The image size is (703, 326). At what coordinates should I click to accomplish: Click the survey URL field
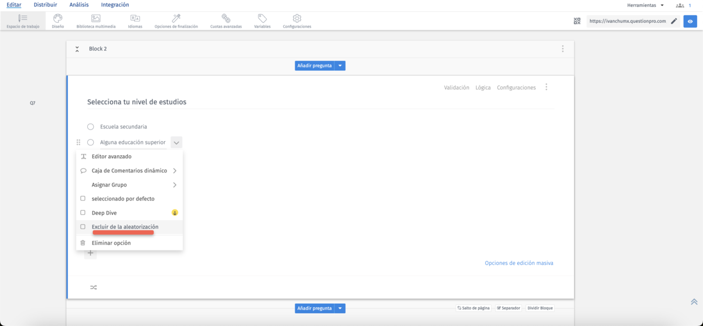tap(627, 21)
